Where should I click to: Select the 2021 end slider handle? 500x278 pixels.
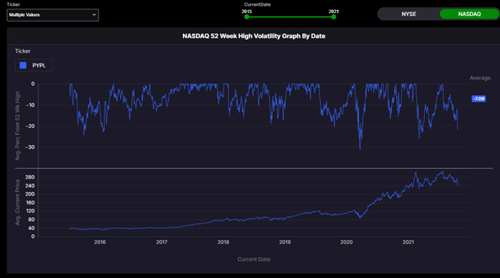(x=334, y=17)
